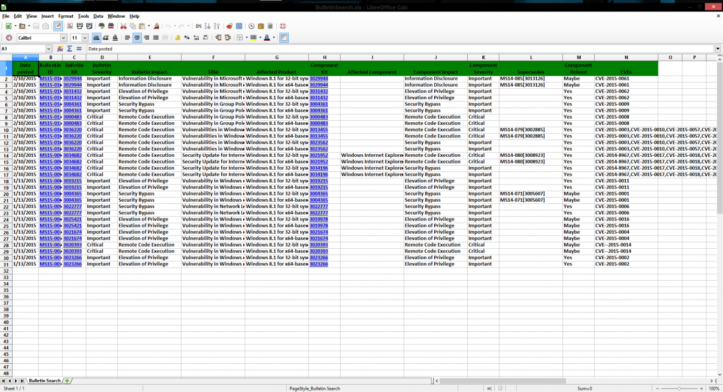Export directly as PDF icon

pyautogui.click(x=70, y=26)
